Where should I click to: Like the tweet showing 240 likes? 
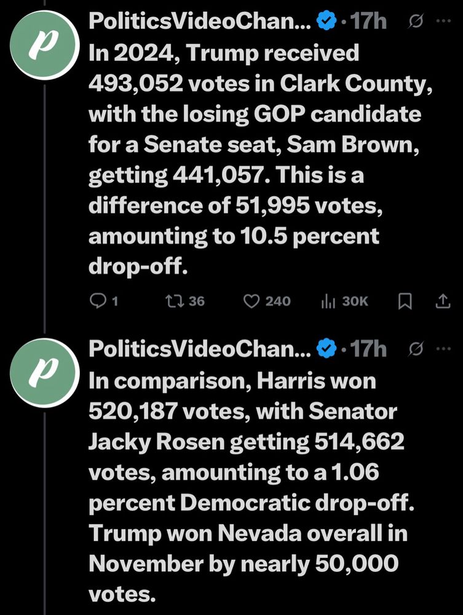coord(251,301)
